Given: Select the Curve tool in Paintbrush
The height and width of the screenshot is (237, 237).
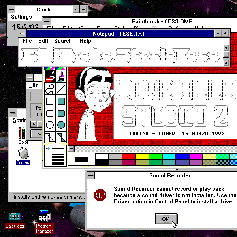Looking at the screenshot, I should [50, 89].
